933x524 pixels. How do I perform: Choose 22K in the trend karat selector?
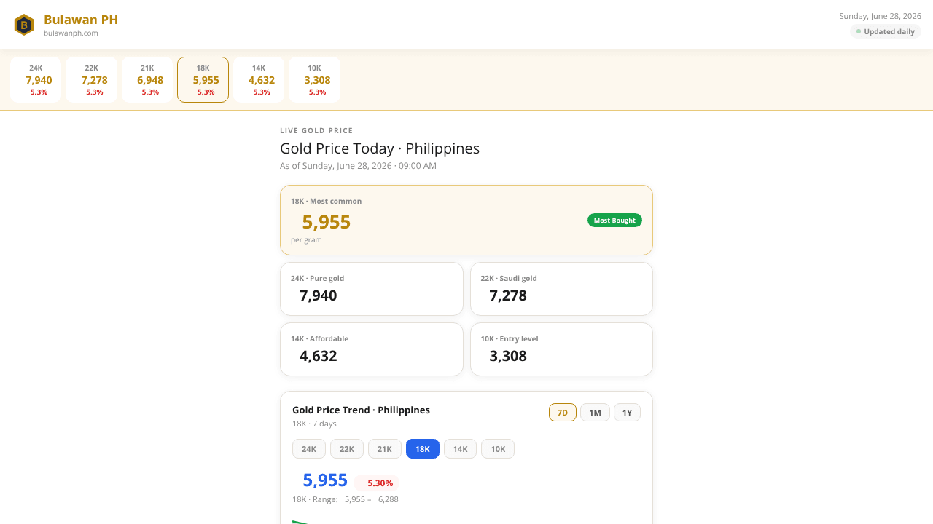347,449
